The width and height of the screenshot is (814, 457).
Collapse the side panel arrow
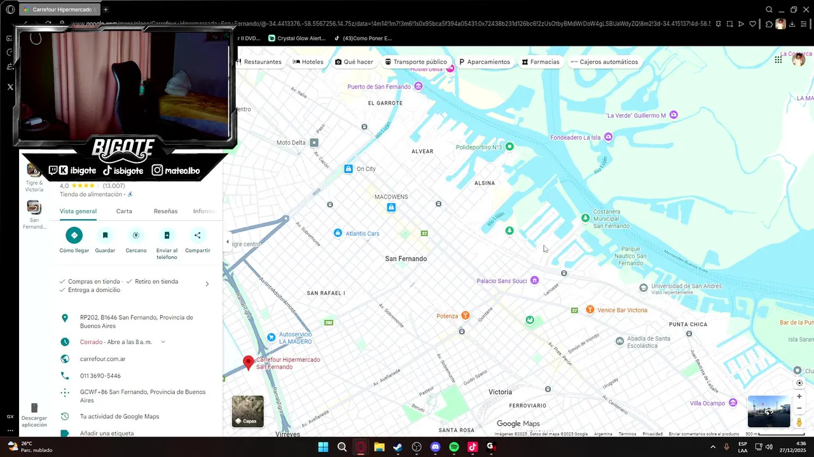pos(228,242)
